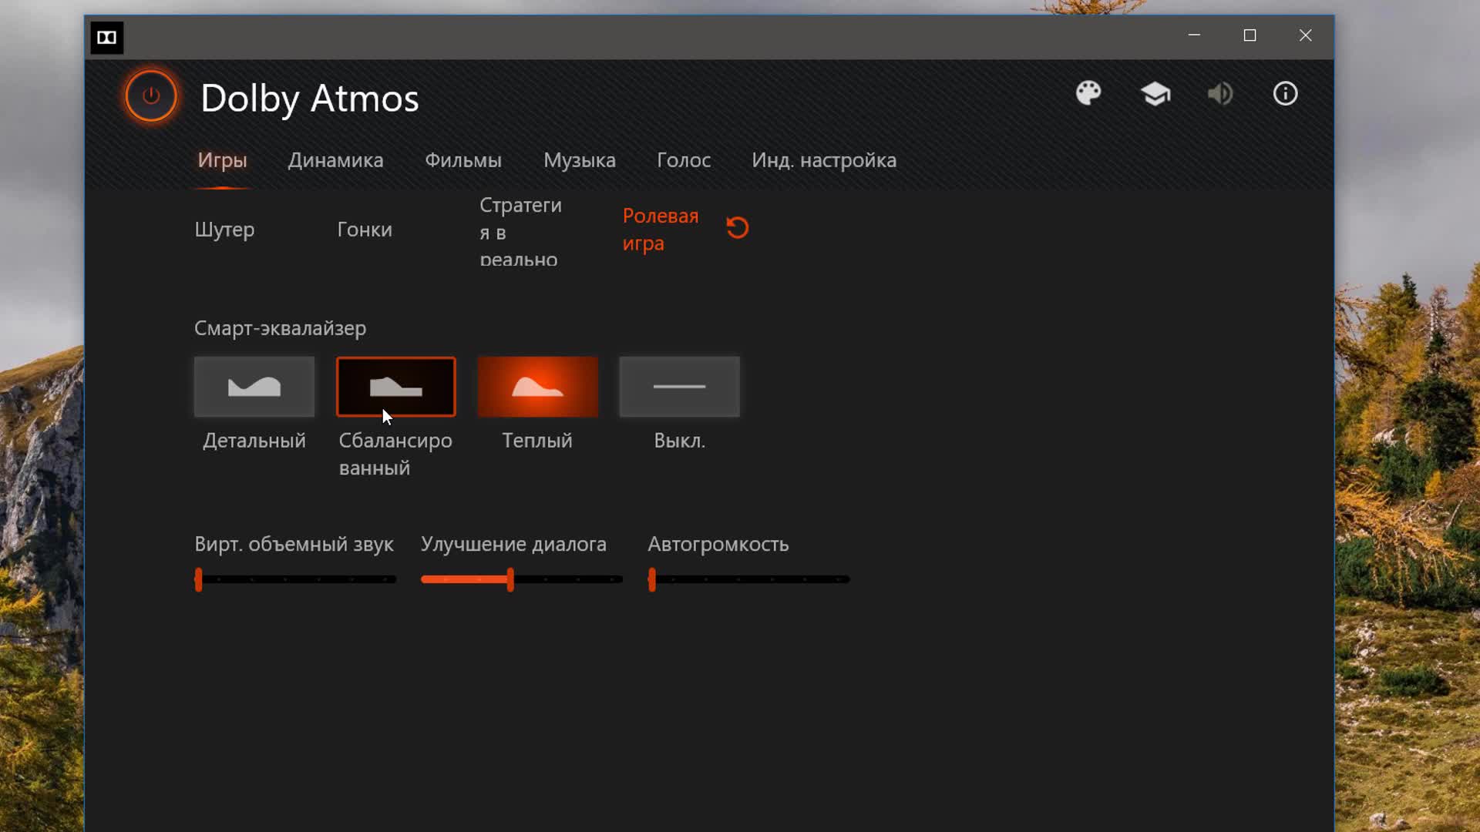Turn off equalizer with Выкл. tile
1480x832 pixels.
(x=679, y=387)
